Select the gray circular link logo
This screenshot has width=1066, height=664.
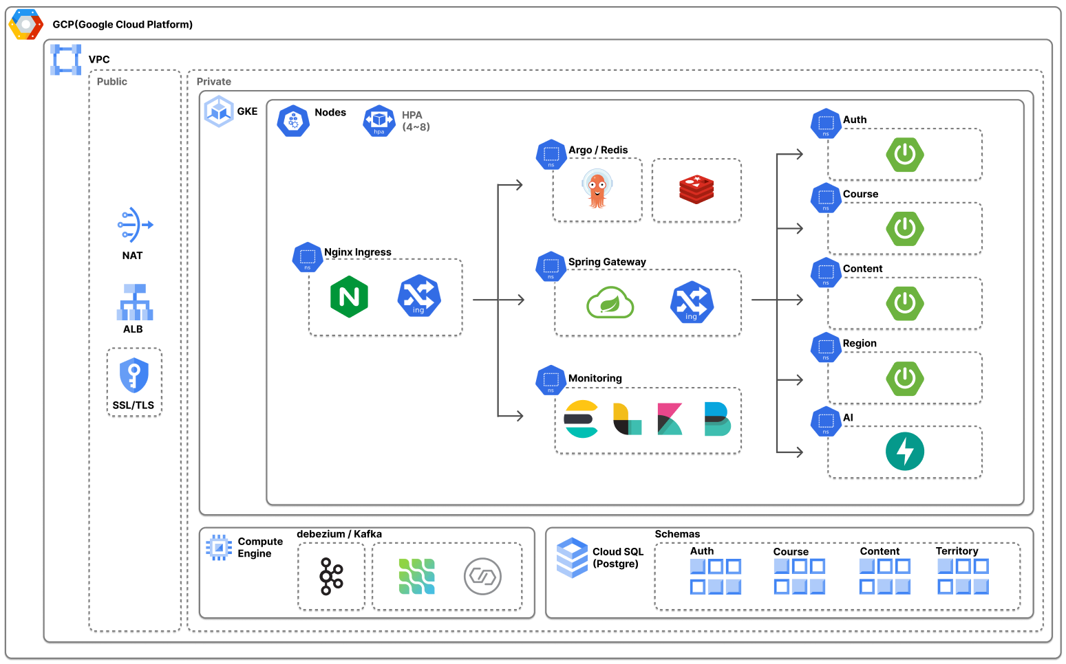pos(482,576)
